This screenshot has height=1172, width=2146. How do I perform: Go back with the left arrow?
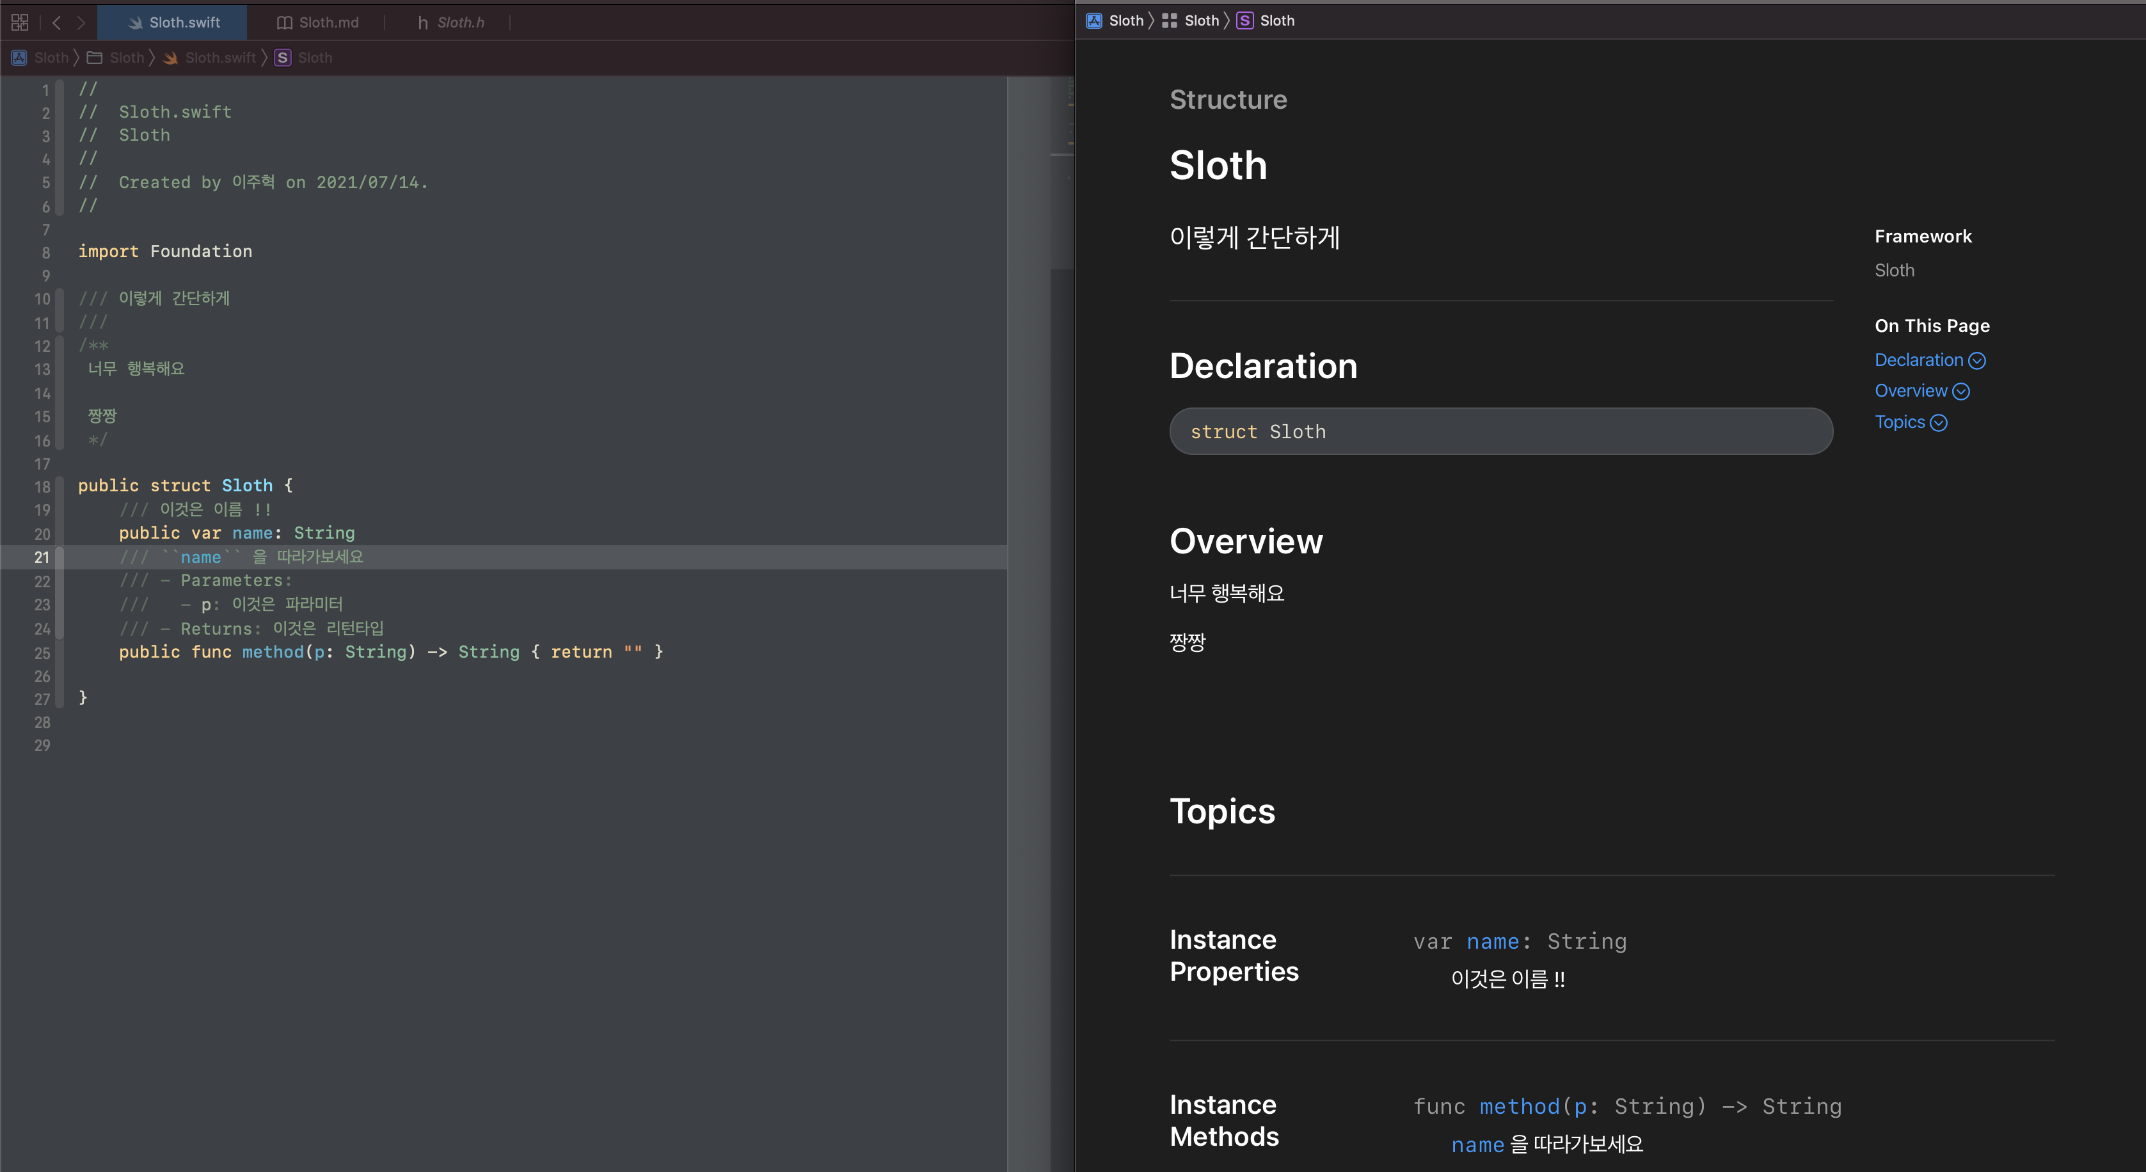point(57,22)
